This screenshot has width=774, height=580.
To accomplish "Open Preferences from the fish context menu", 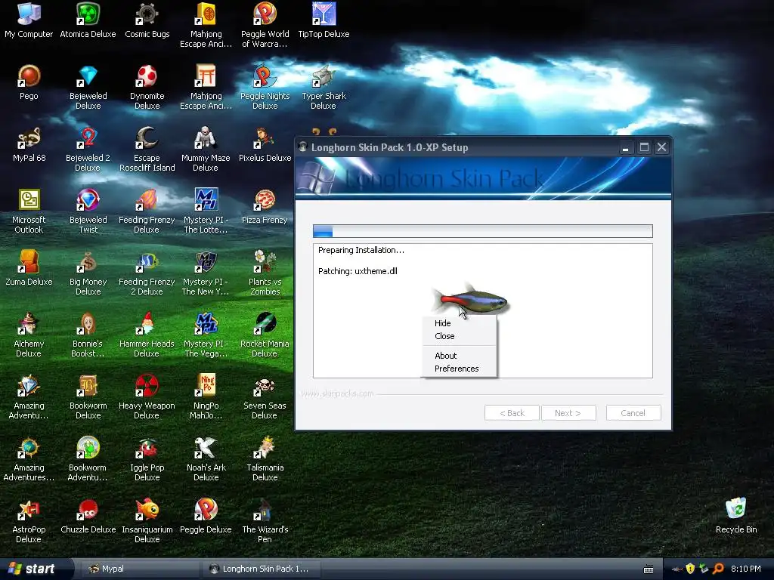I will 459,369.
